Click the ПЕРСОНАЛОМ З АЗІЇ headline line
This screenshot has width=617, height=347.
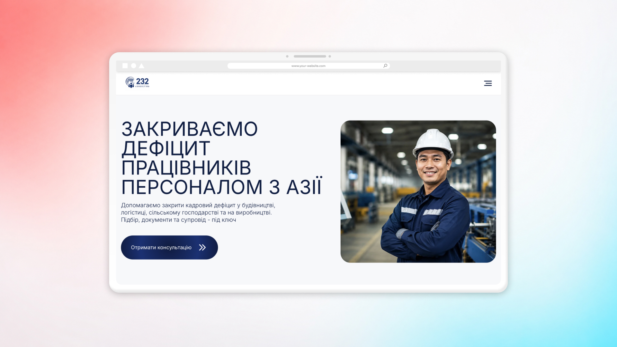pos(222,187)
